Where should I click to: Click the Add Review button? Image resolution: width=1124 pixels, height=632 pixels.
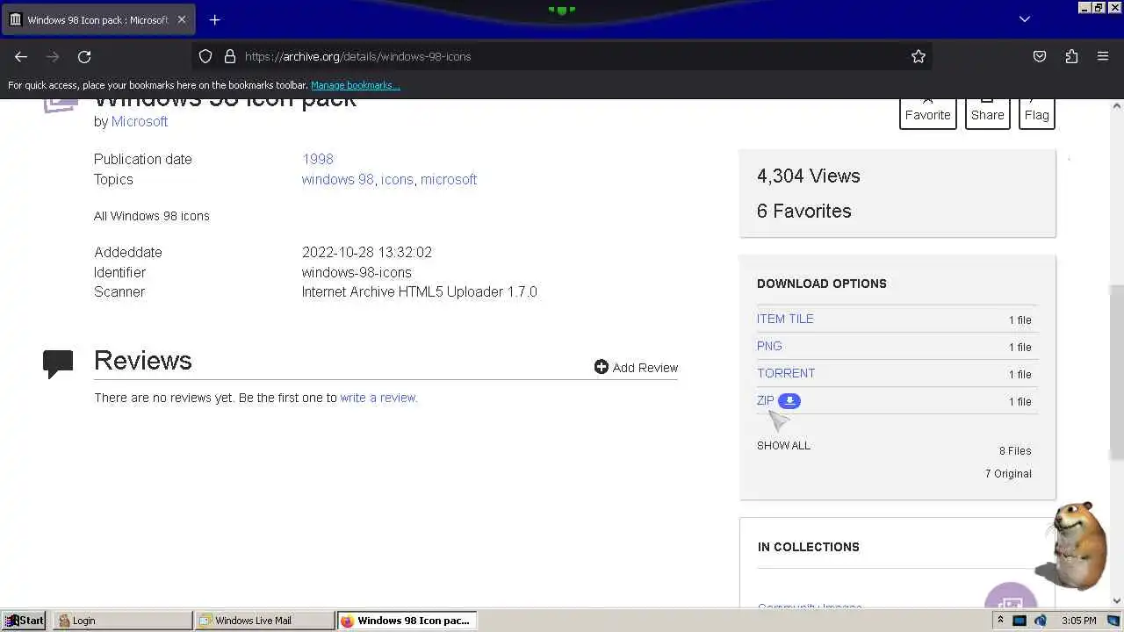pos(636,367)
